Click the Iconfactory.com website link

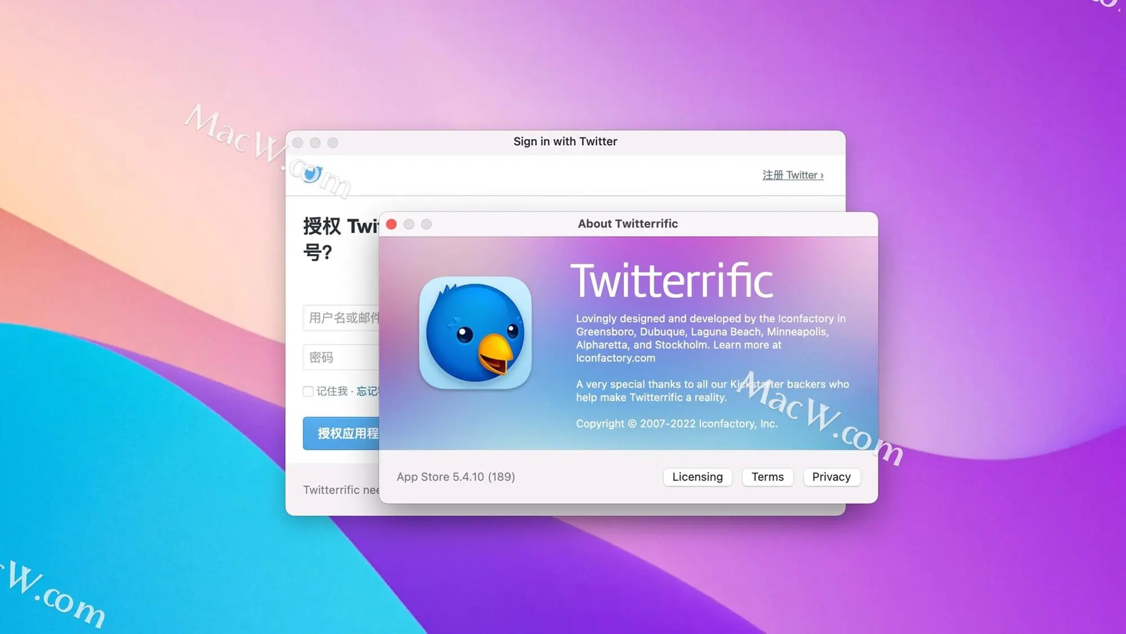[615, 358]
